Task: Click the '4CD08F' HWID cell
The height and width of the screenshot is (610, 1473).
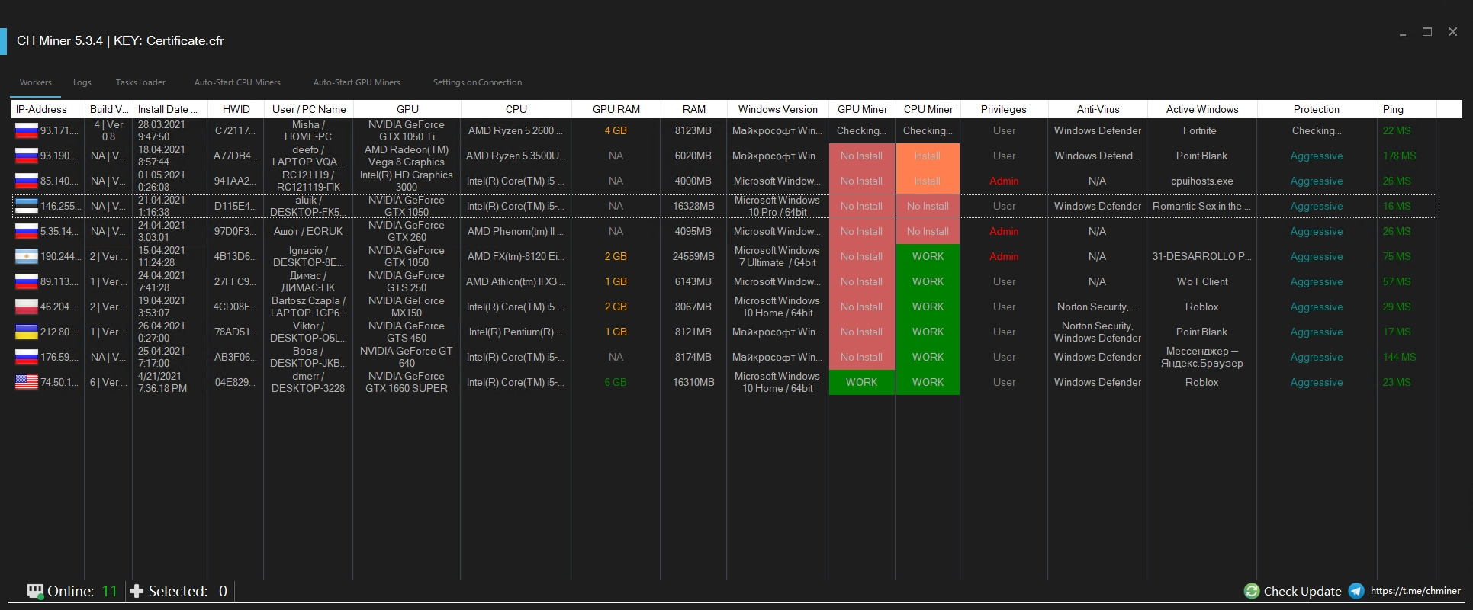Action: point(236,307)
